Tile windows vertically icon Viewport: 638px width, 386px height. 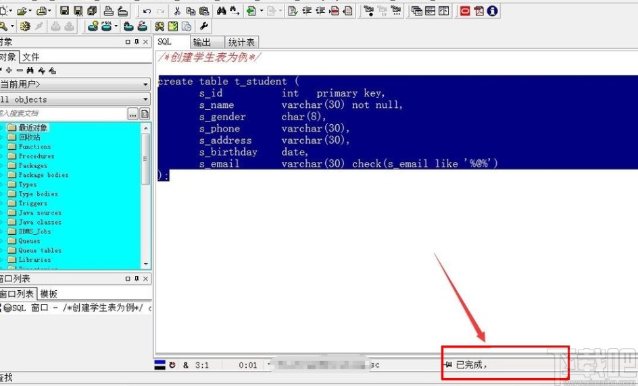pos(444,11)
